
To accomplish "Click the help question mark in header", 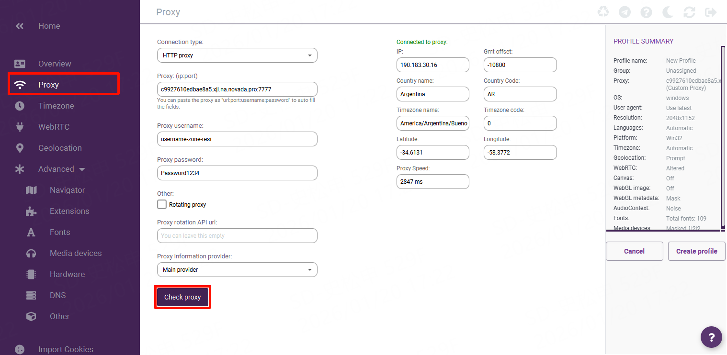I will tap(646, 12).
